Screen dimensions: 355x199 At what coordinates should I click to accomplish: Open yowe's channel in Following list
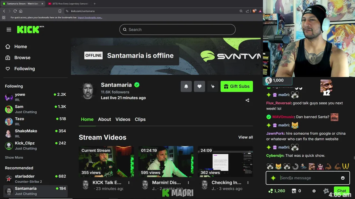point(35,97)
